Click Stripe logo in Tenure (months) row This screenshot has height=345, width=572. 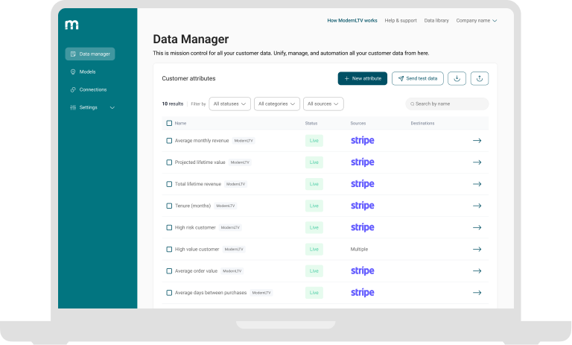pyautogui.click(x=362, y=206)
